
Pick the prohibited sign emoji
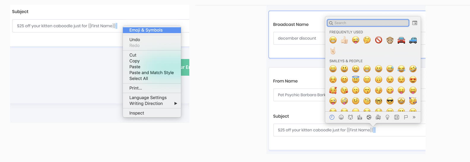[378, 40]
